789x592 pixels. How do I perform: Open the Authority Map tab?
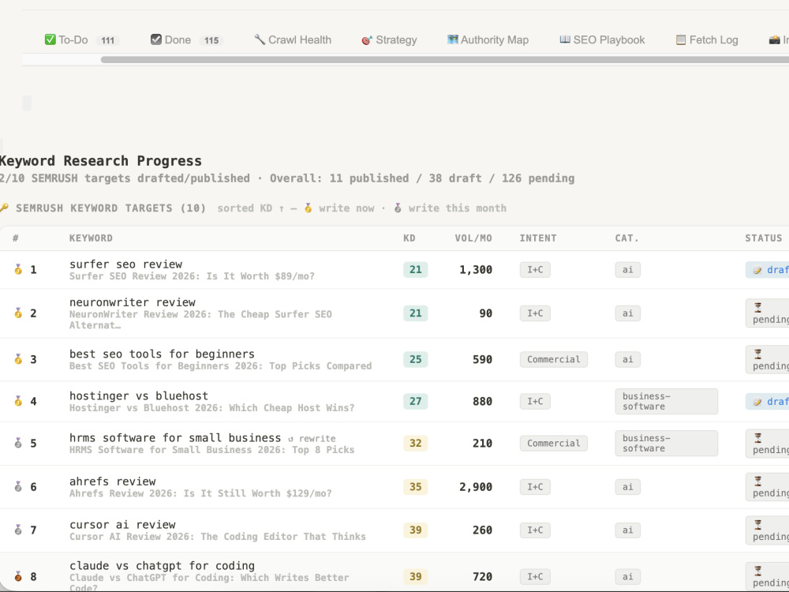(488, 39)
